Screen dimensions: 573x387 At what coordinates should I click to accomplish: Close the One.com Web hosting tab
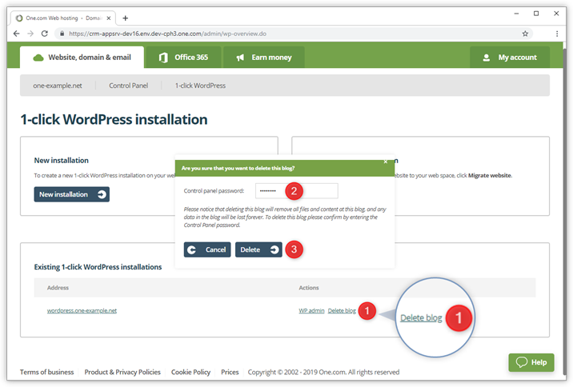[x=109, y=18]
